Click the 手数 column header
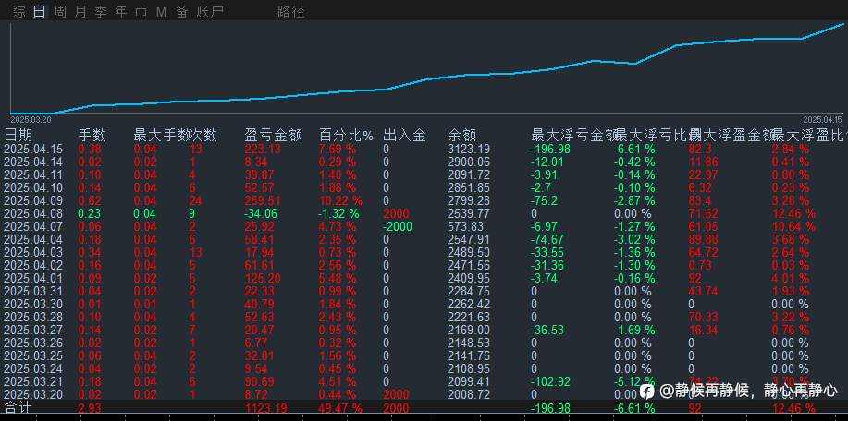Screen dimensions: 848x421 [92, 135]
